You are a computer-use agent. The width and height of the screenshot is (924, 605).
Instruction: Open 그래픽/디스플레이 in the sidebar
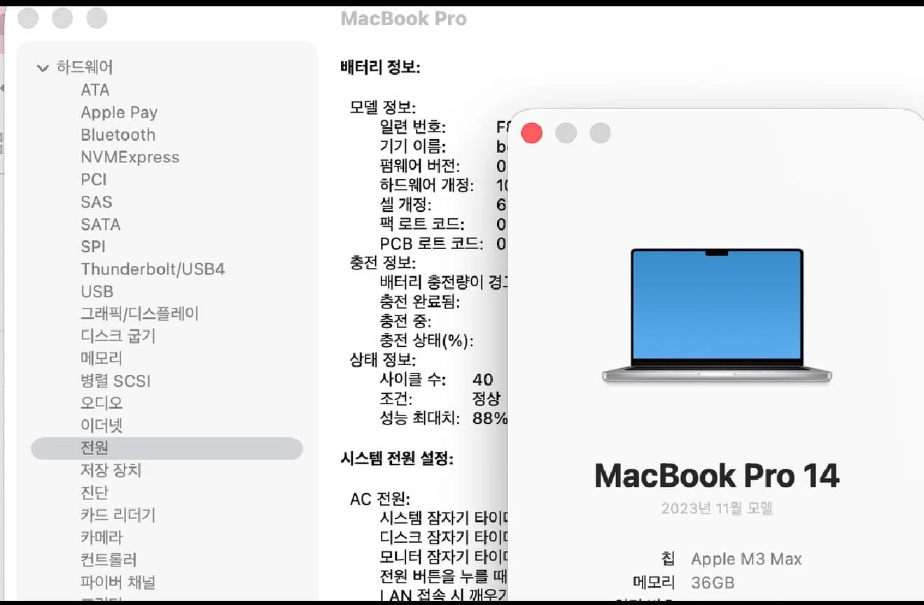[x=140, y=314]
